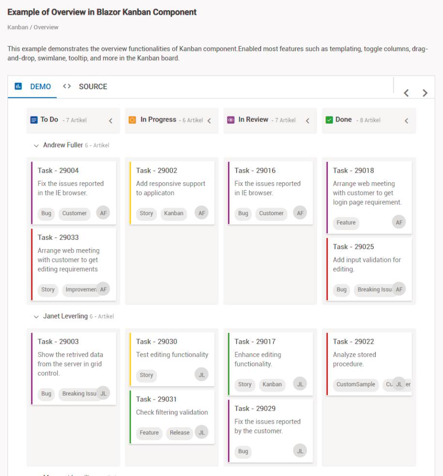Collapse the Done column
The height and width of the screenshot is (476, 443).
coord(406,121)
